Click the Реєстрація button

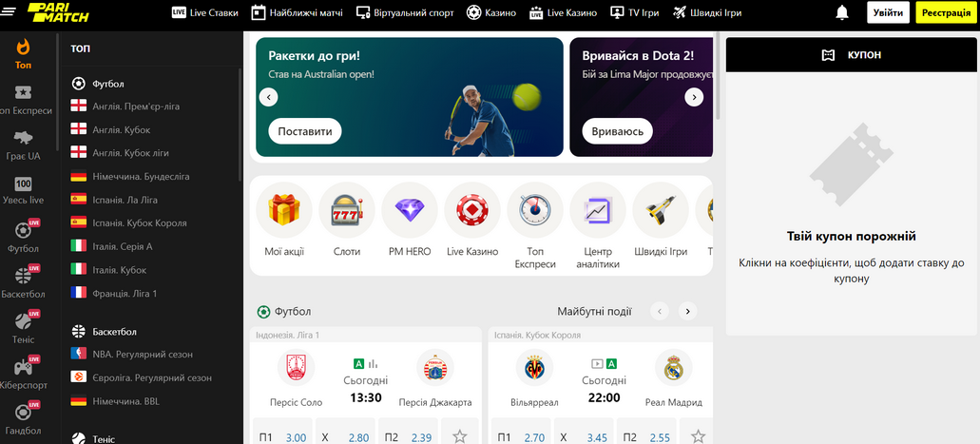946,12
